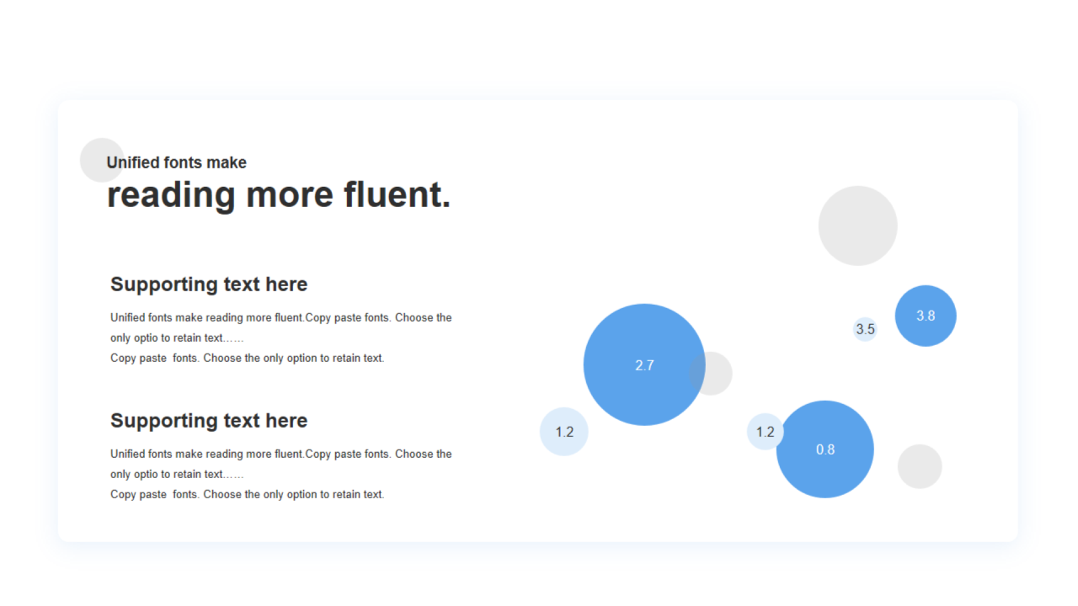The image size is (1078, 606).
Task: Click the 'reading more fluent.' headline text
Action: tap(279, 194)
